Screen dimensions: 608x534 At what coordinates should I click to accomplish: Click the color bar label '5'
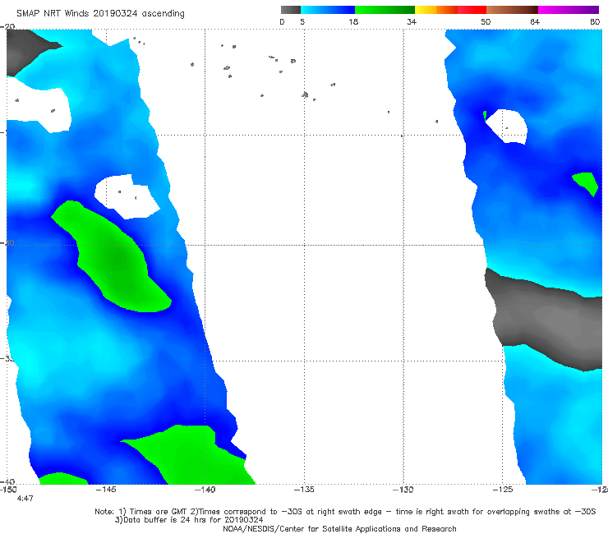302,21
